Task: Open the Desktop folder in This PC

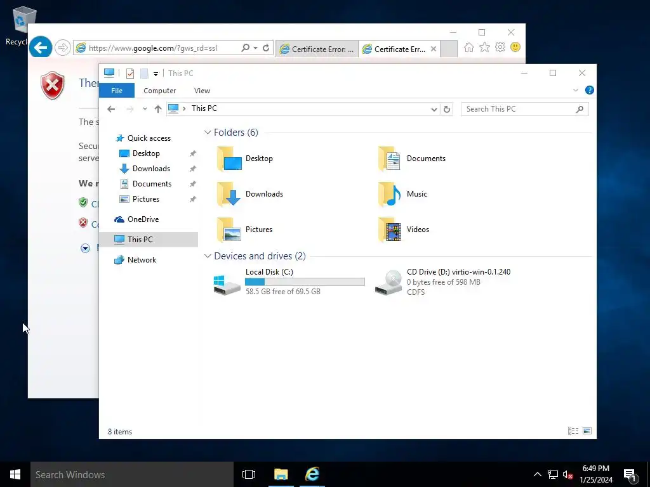Action: (x=244, y=159)
